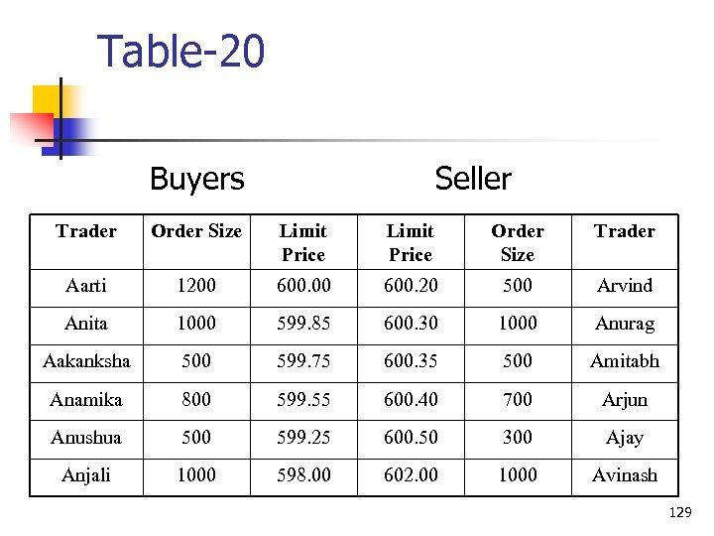The height and width of the screenshot is (536, 714).
Task: Select the Buyers section heading
Action: coord(196,179)
